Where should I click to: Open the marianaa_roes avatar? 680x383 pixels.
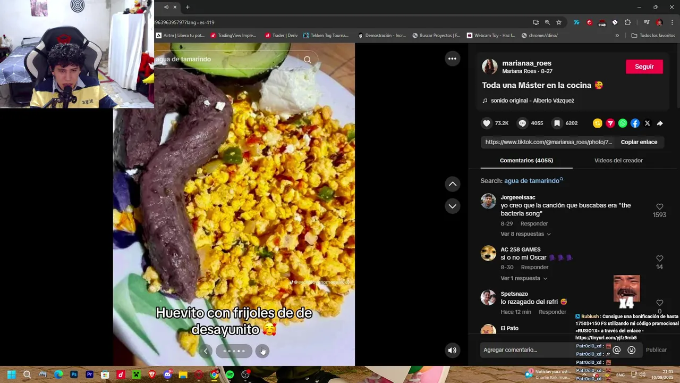[490, 66]
